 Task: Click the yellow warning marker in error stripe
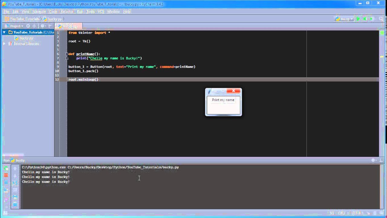tap(382, 57)
